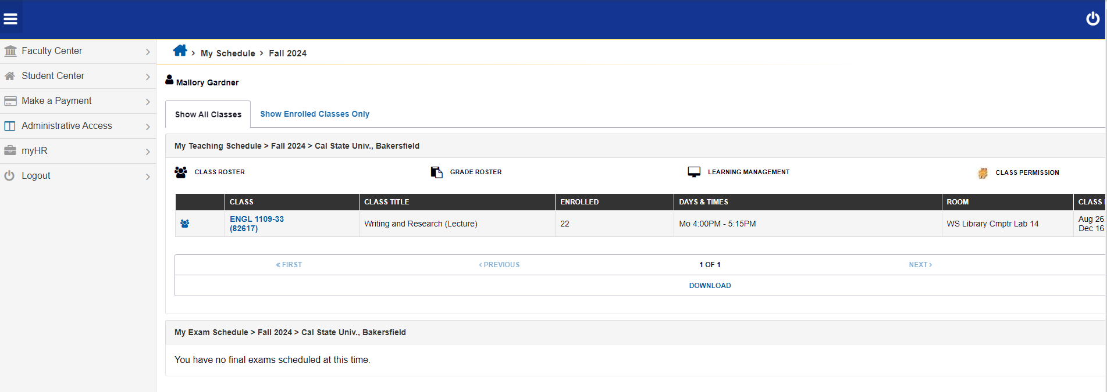Click the DAYS & TIMES column header
This screenshot has width=1107, height=392.
[808, 202]
